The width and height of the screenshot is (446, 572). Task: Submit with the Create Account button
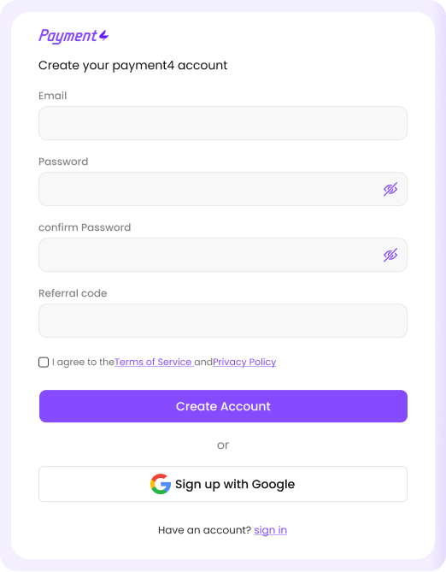pyautogui.click(x=223, y=406)
